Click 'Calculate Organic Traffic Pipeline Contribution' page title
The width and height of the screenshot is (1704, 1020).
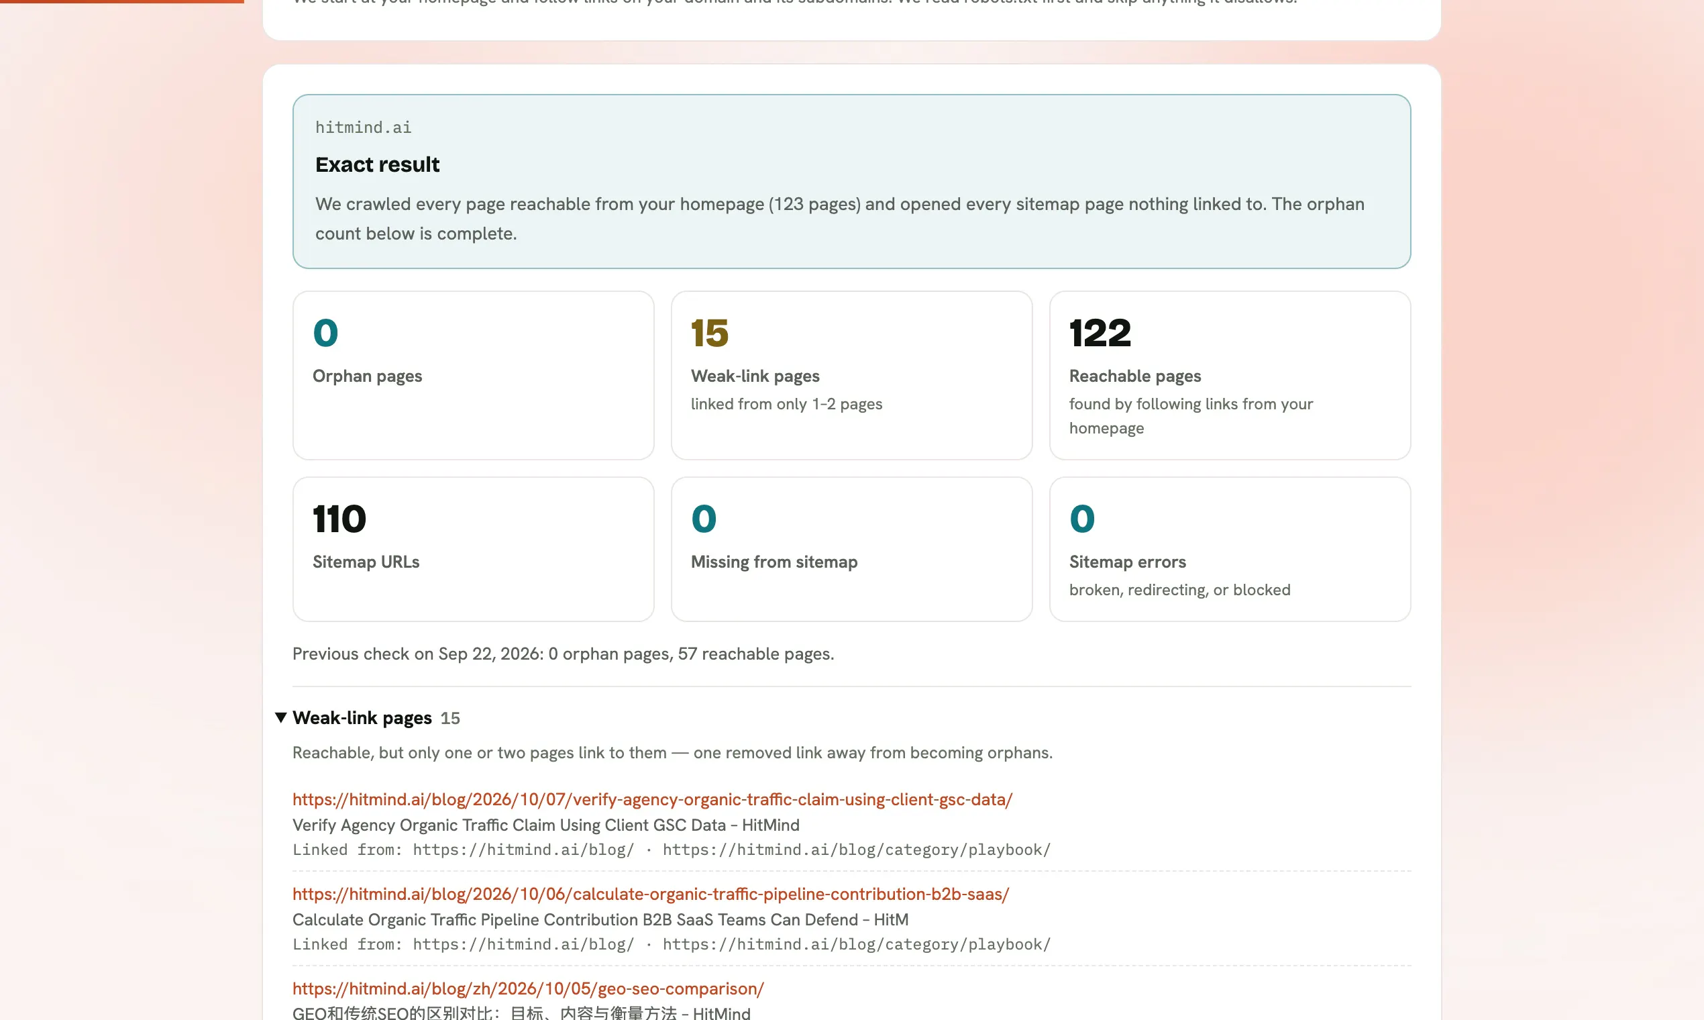pos(600,919)
